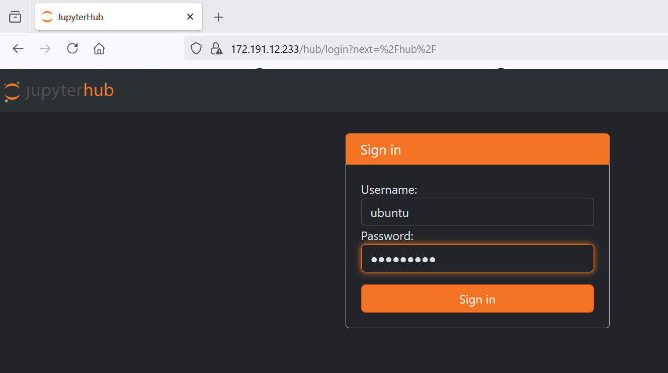
Task: Close the JupyterHub tab
Action: (190, 16)
